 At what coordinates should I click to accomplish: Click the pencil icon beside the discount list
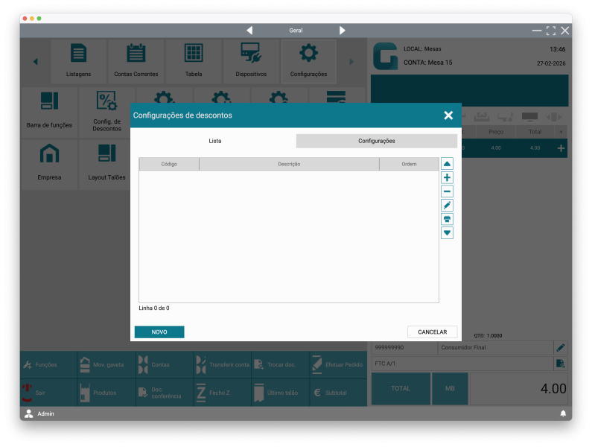[447, 205]
